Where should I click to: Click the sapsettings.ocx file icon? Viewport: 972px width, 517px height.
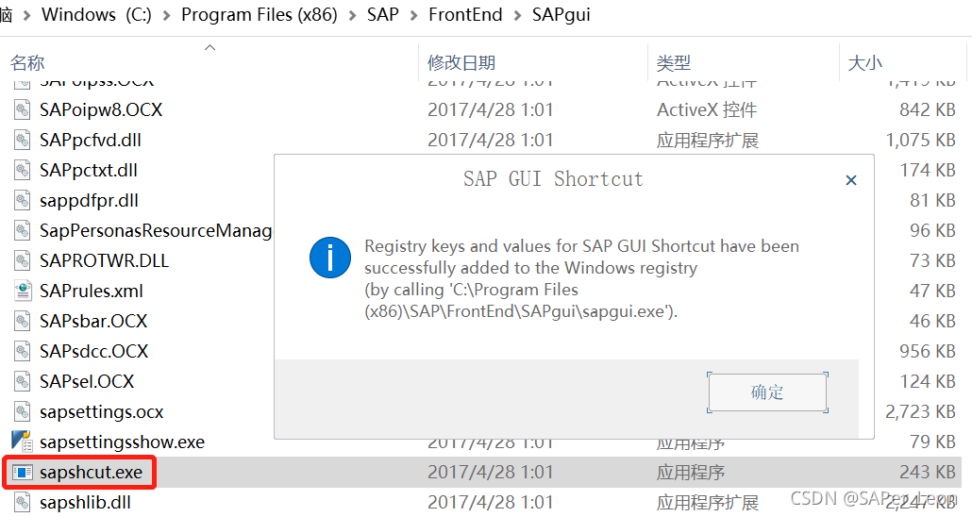[23, 412]
